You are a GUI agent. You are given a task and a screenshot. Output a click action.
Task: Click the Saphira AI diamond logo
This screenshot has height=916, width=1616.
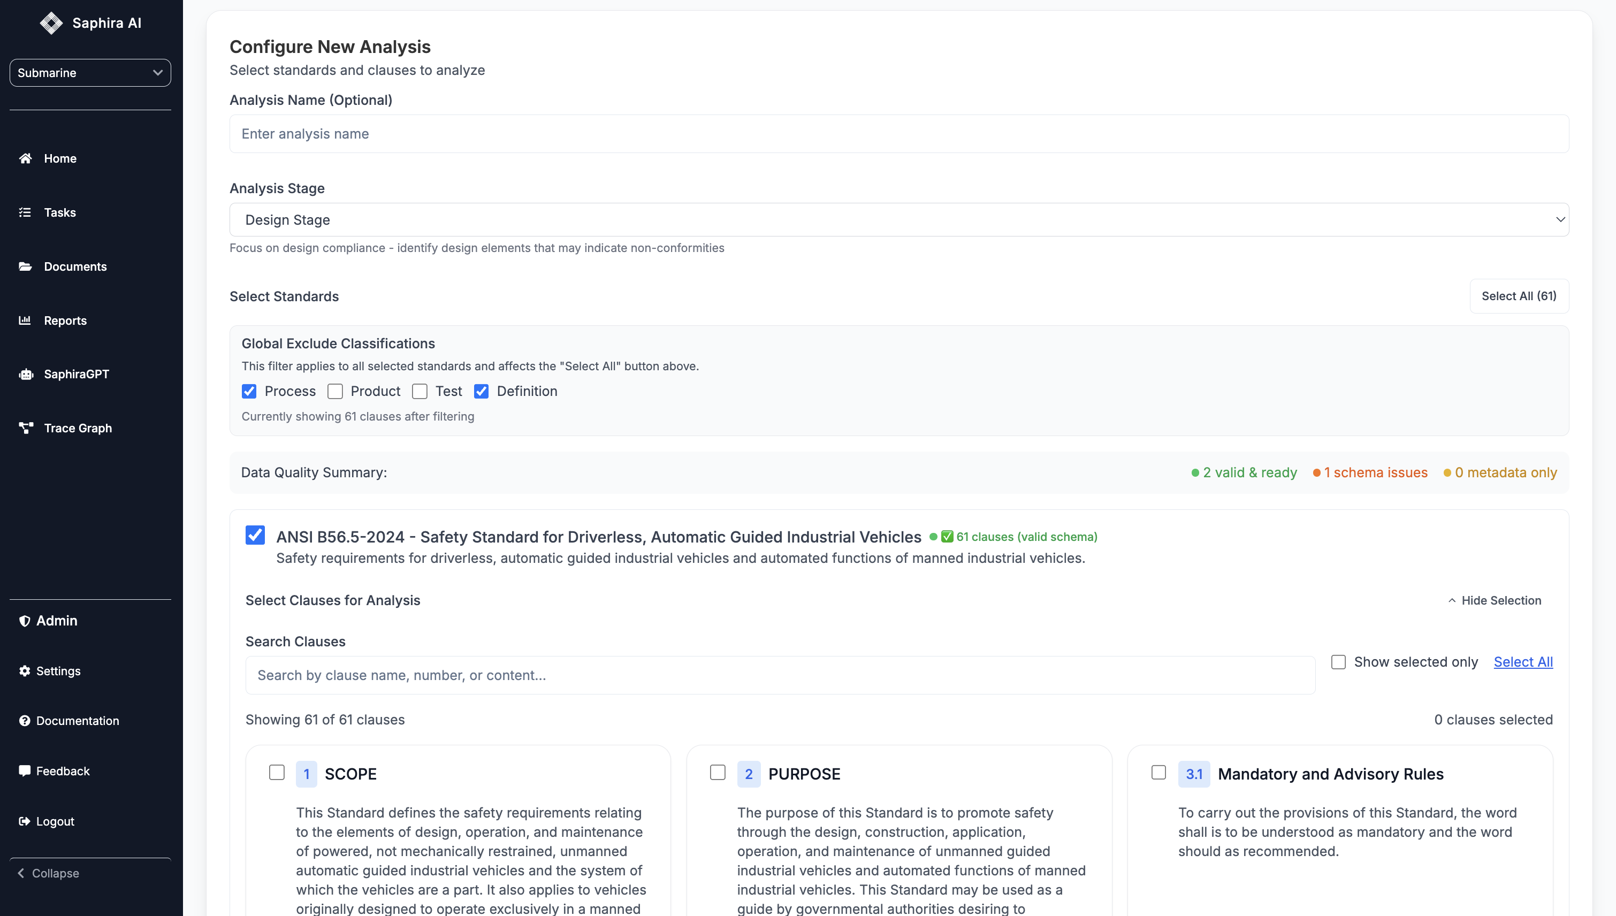tap(51, 24)
